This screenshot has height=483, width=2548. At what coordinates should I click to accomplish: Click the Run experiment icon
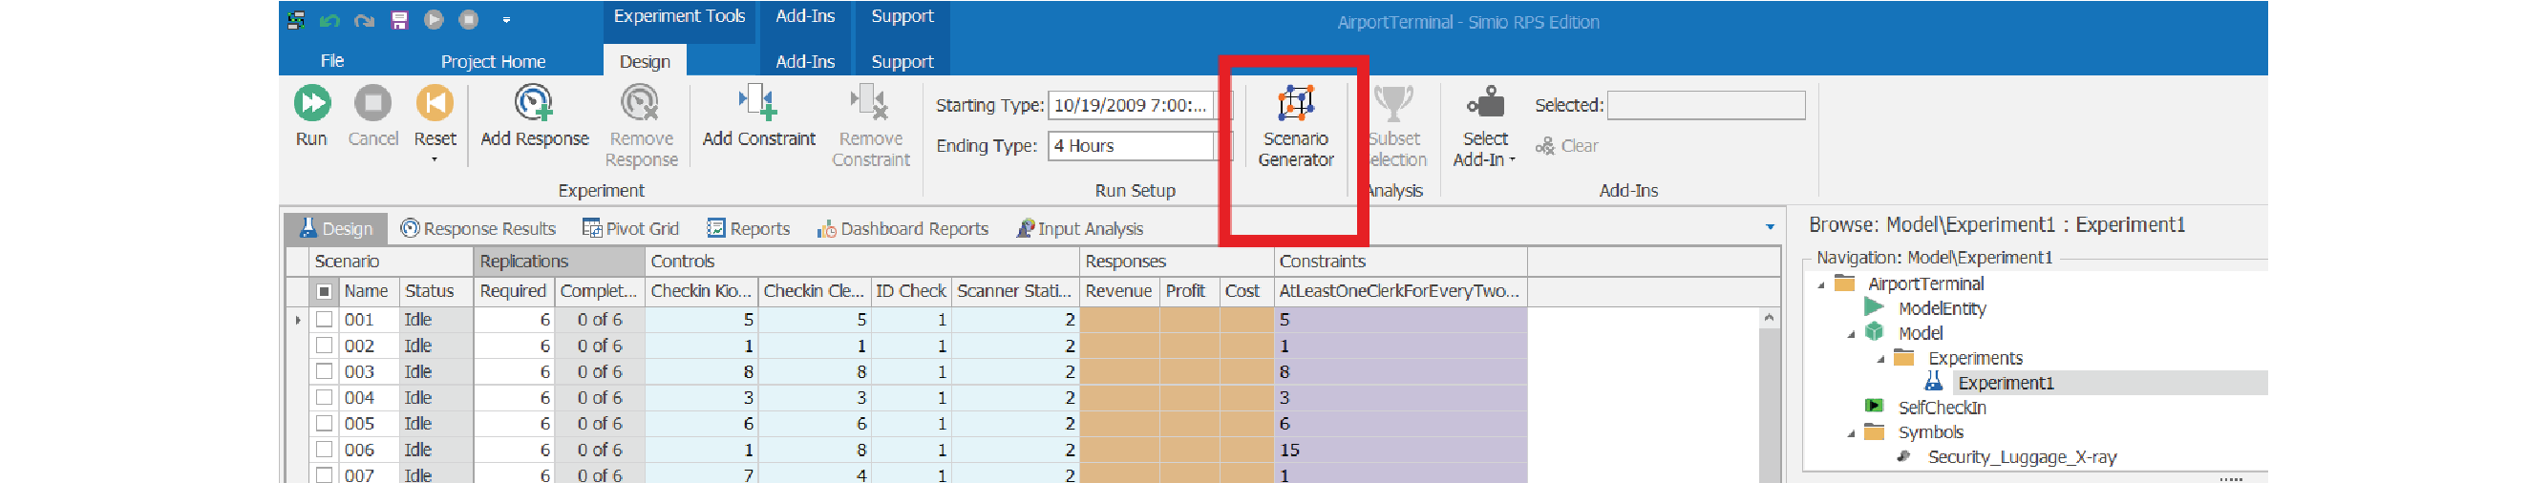pos(311,104)
